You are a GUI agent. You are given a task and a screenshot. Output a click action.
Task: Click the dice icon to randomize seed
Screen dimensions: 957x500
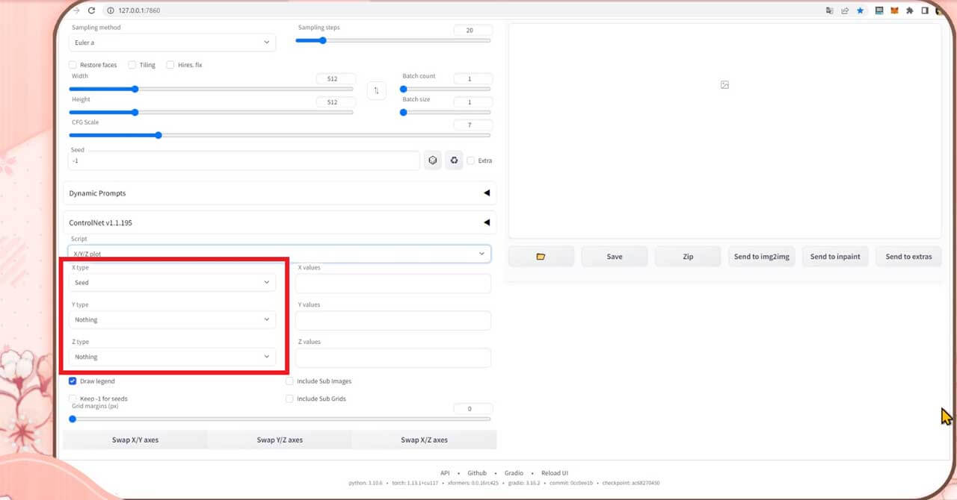point(432,160)
